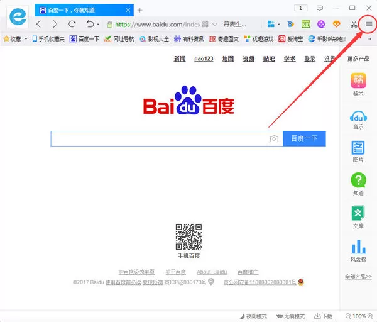Open 有料资讯 bookmark
The height and width of the screenshot is (322, 377).
pyautogui.click(x=189, y=39)
